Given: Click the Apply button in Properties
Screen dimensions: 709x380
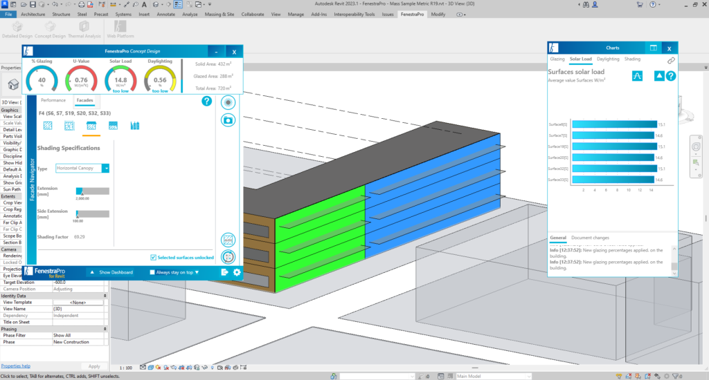Looking at the screenshot, I should coord(94,366).
